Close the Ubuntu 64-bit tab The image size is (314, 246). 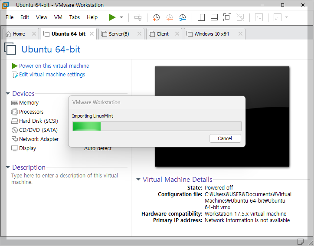pos(92,34)
